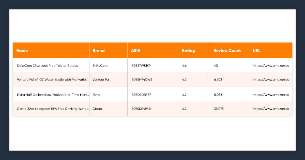The width and height of the screenshot is (305, 160).
Task: Select the Giotto row's 4.7 rating
Action: click(x=185, y=109)
